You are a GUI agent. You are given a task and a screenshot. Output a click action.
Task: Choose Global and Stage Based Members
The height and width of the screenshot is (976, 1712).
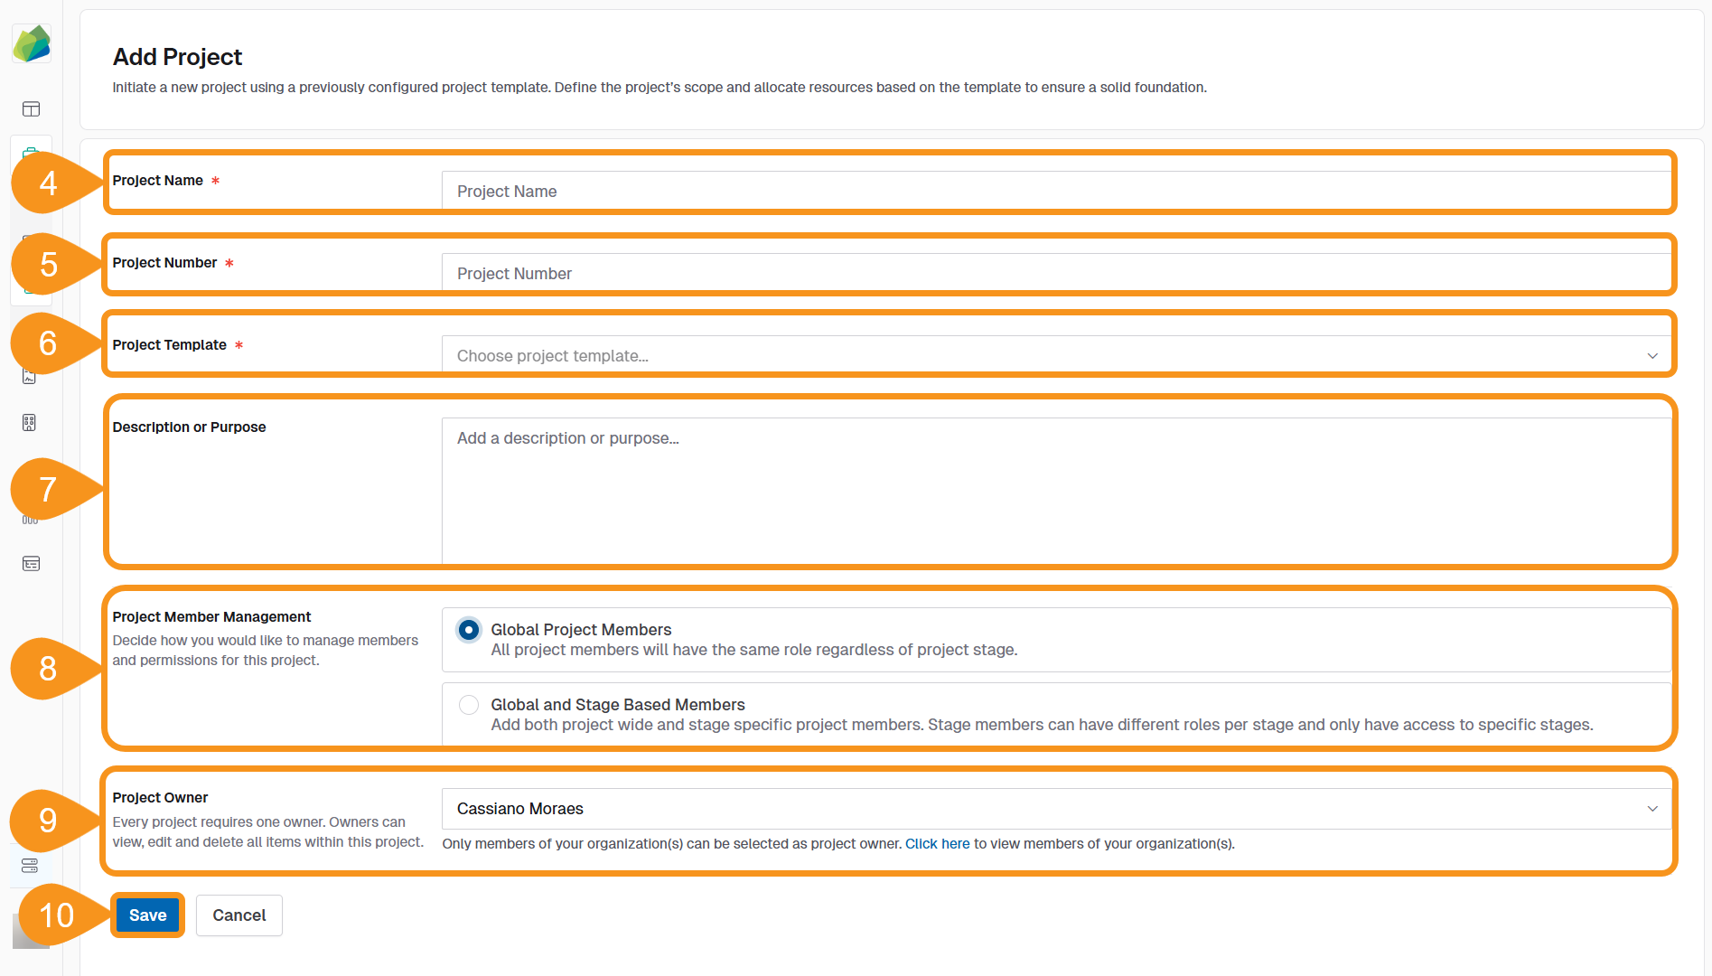(x=468, y=705)
